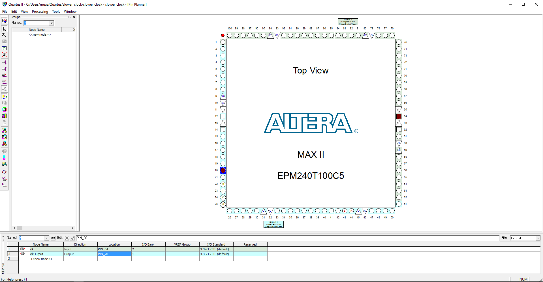Confirm the edit with the checkmark button

(x=72, y=238)
